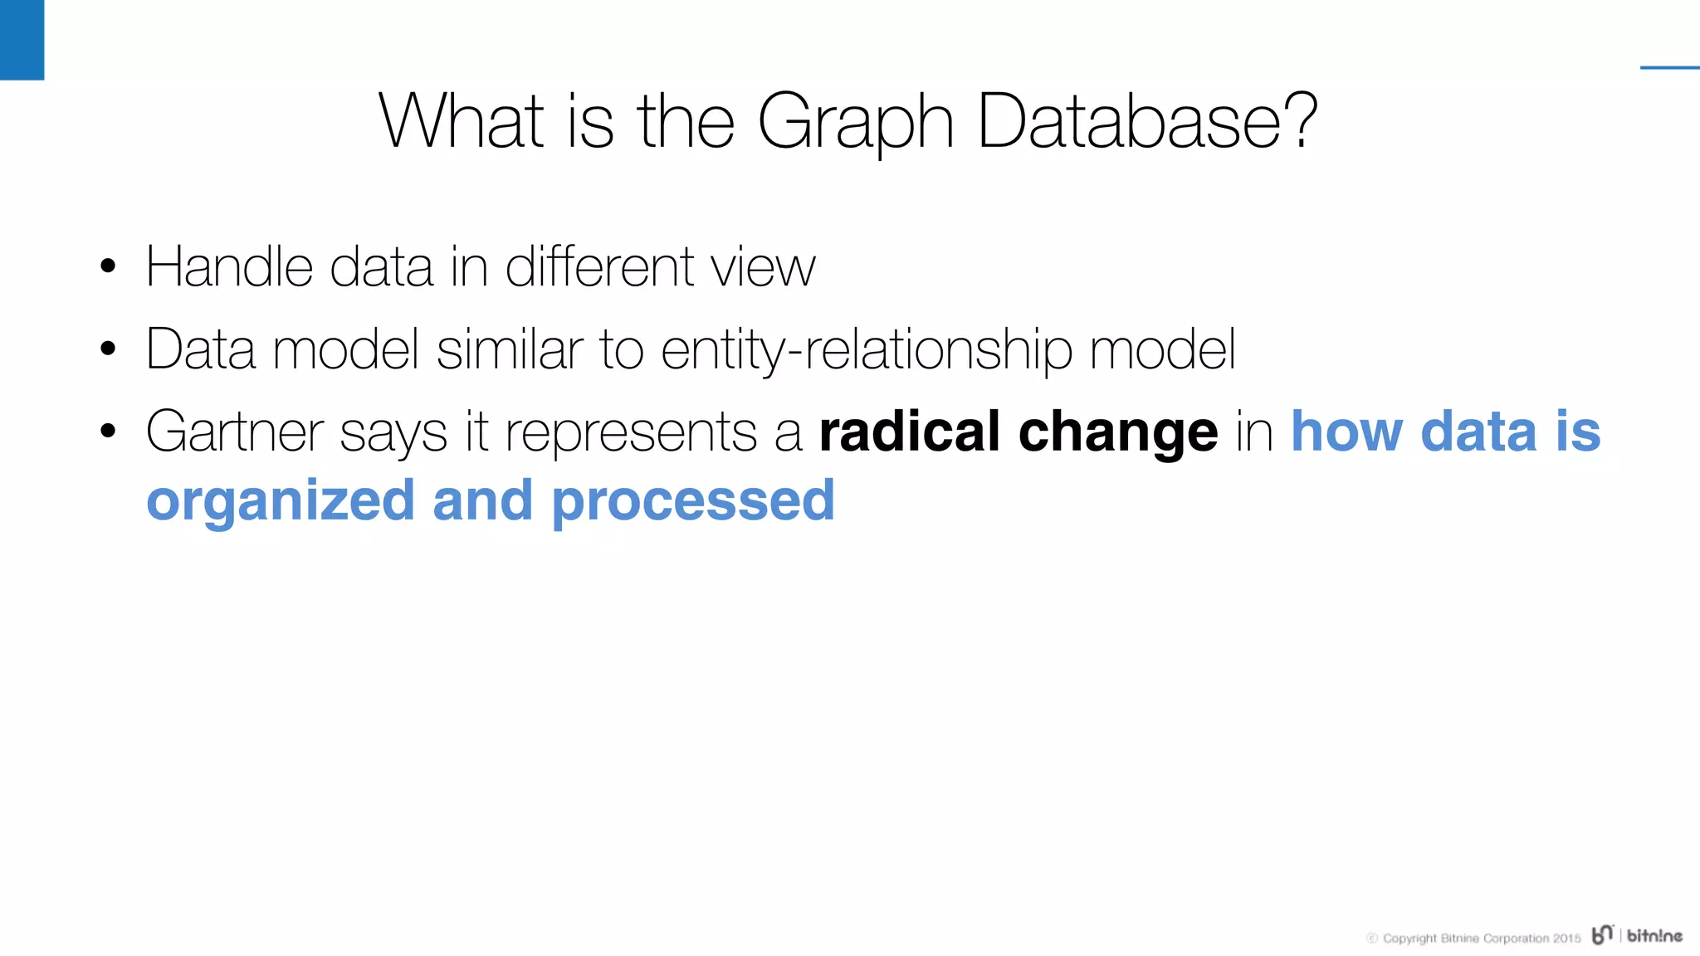Click the bullet dot before 'Data model'
This screenshot has width=1700, height=956.
107,349
